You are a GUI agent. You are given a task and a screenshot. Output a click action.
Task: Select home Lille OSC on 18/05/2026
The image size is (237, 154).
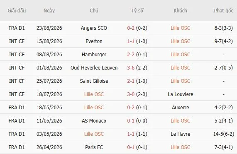tap(94, 108)
